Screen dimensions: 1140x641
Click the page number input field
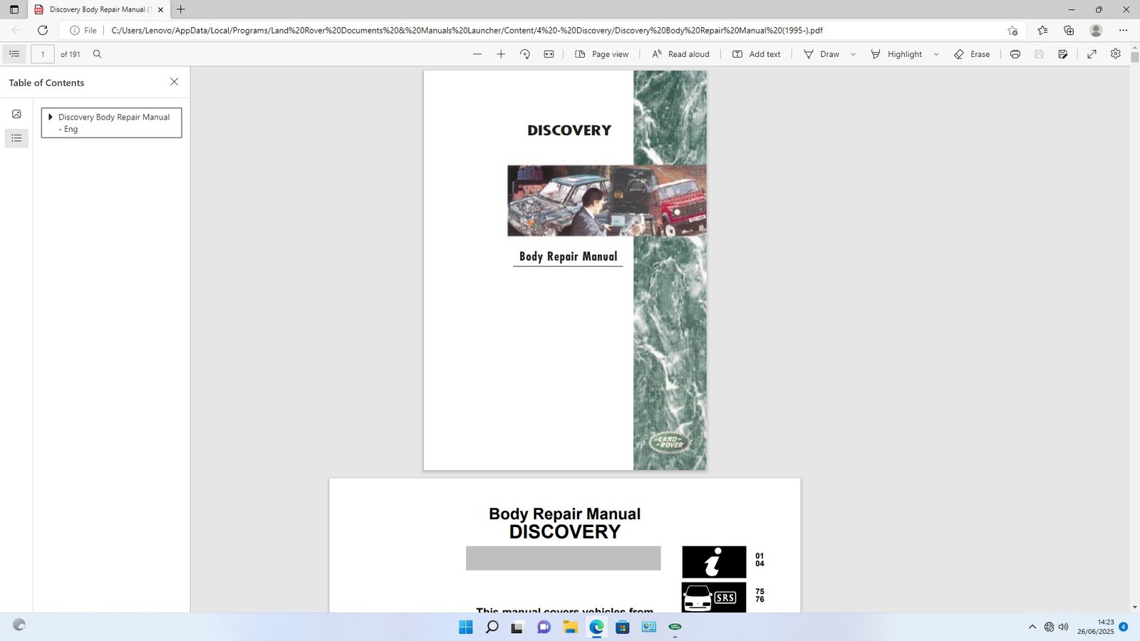pyautogui.click(x=43, y=54)
